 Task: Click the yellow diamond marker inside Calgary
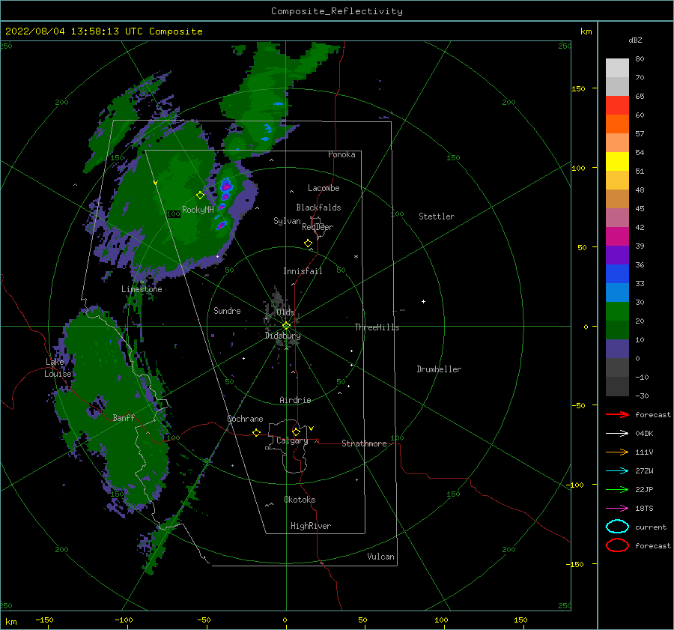pyautogui.click(x=296, y=431)
